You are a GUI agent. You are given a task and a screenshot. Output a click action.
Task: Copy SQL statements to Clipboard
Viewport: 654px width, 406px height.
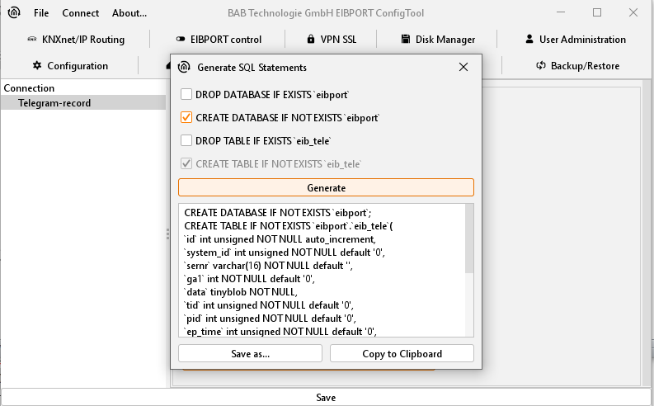tap(402, 354)
